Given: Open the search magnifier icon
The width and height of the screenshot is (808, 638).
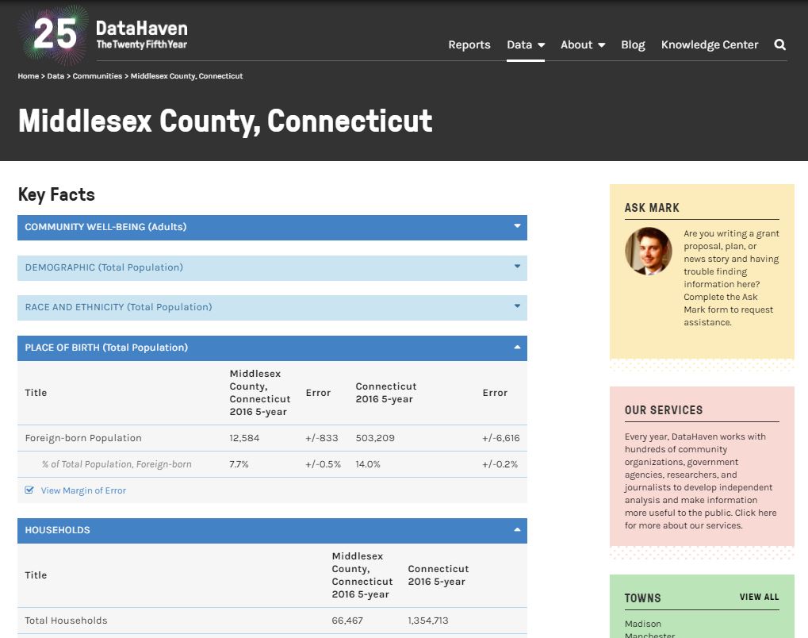Looking at the screenshot, I should click(x=779, y=45).
